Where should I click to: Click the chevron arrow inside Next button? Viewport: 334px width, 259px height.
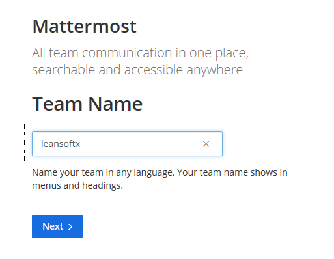70,227
